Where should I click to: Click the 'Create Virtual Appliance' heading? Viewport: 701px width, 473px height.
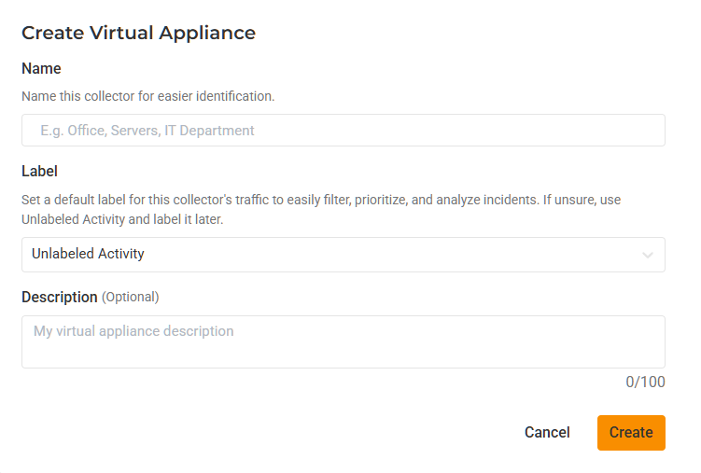[138, 33]
